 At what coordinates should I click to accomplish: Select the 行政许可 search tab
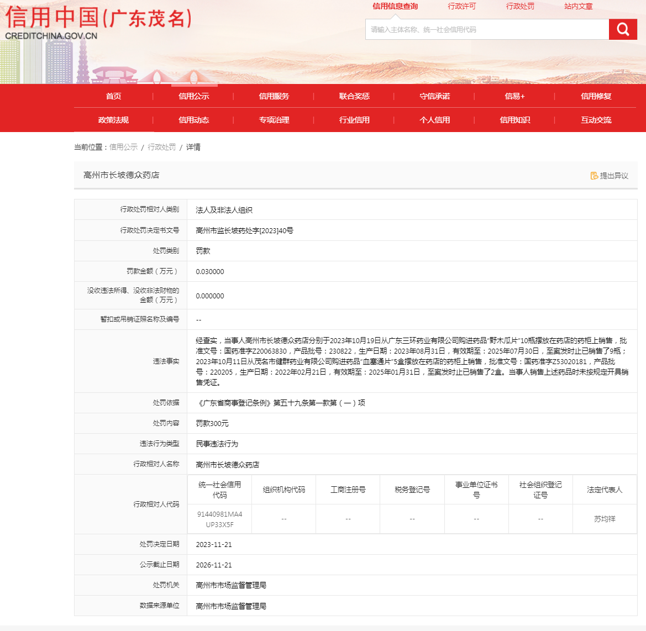click(x=461, y=7)
